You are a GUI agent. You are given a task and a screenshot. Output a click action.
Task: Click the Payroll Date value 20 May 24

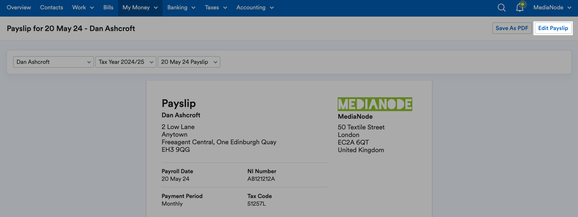[x=175, y=179]
